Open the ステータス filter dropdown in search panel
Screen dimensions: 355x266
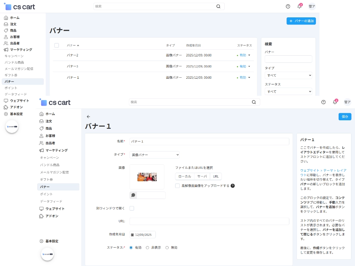point(288,92)
